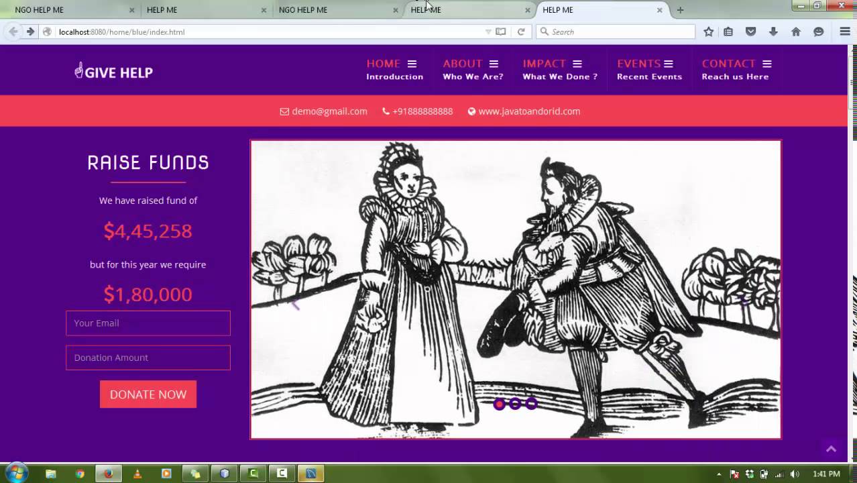857x483 pixels.
Task: Click the Your Email input field
Action: pos(148,323)
